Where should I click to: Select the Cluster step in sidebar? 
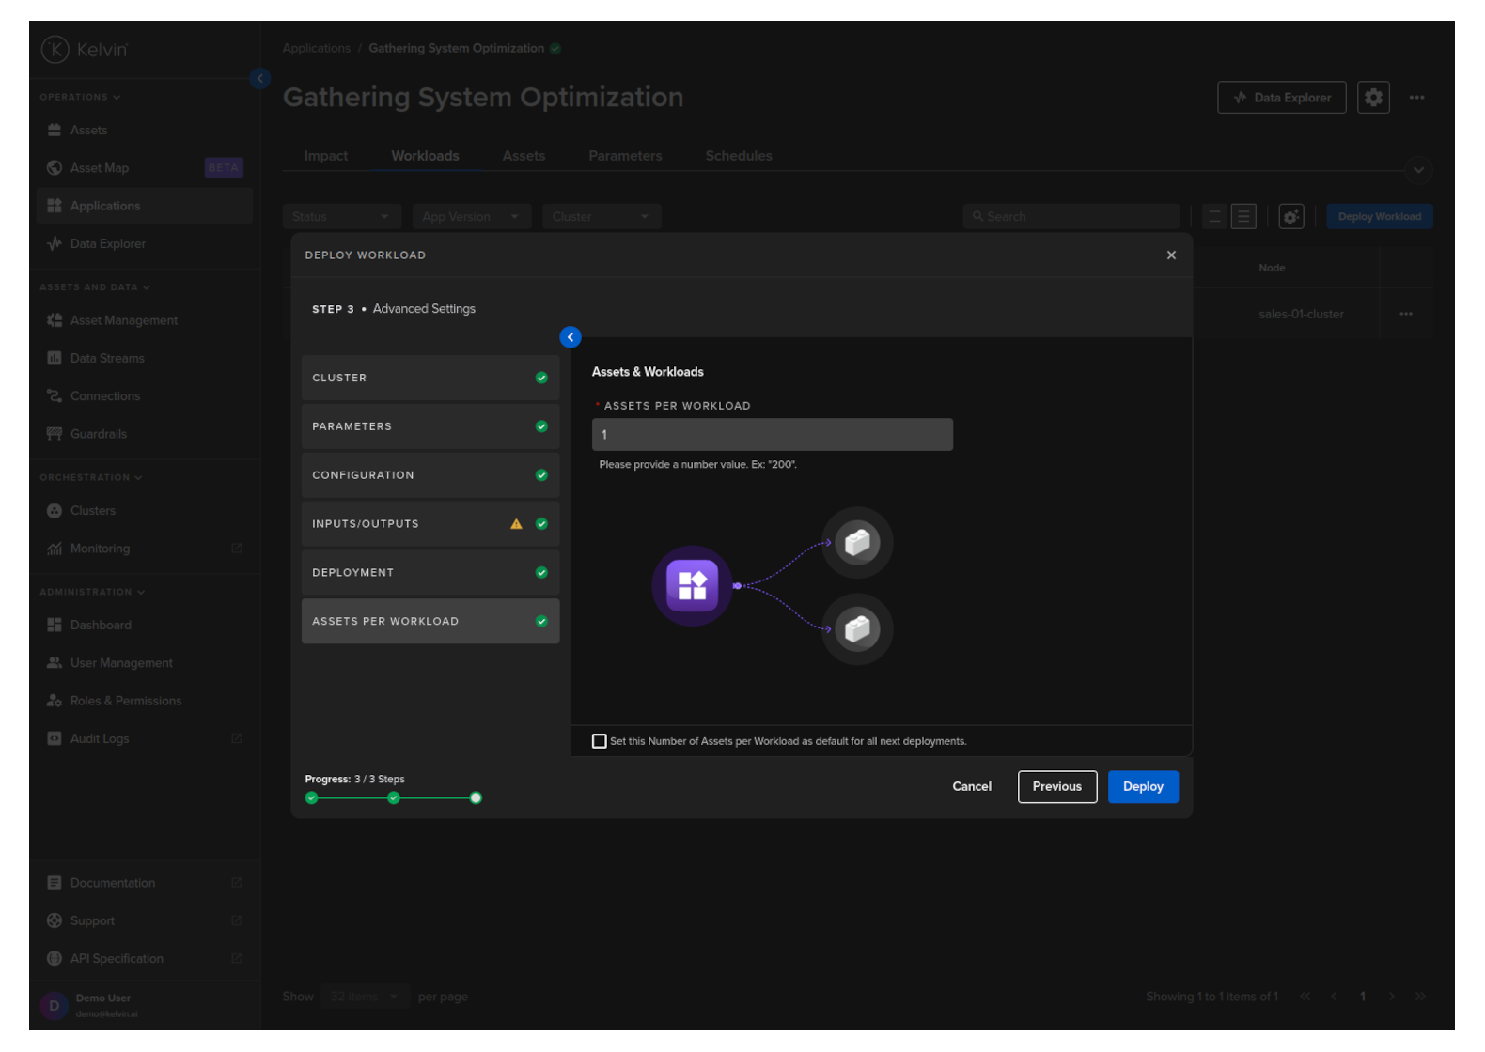tap(430, 378)
